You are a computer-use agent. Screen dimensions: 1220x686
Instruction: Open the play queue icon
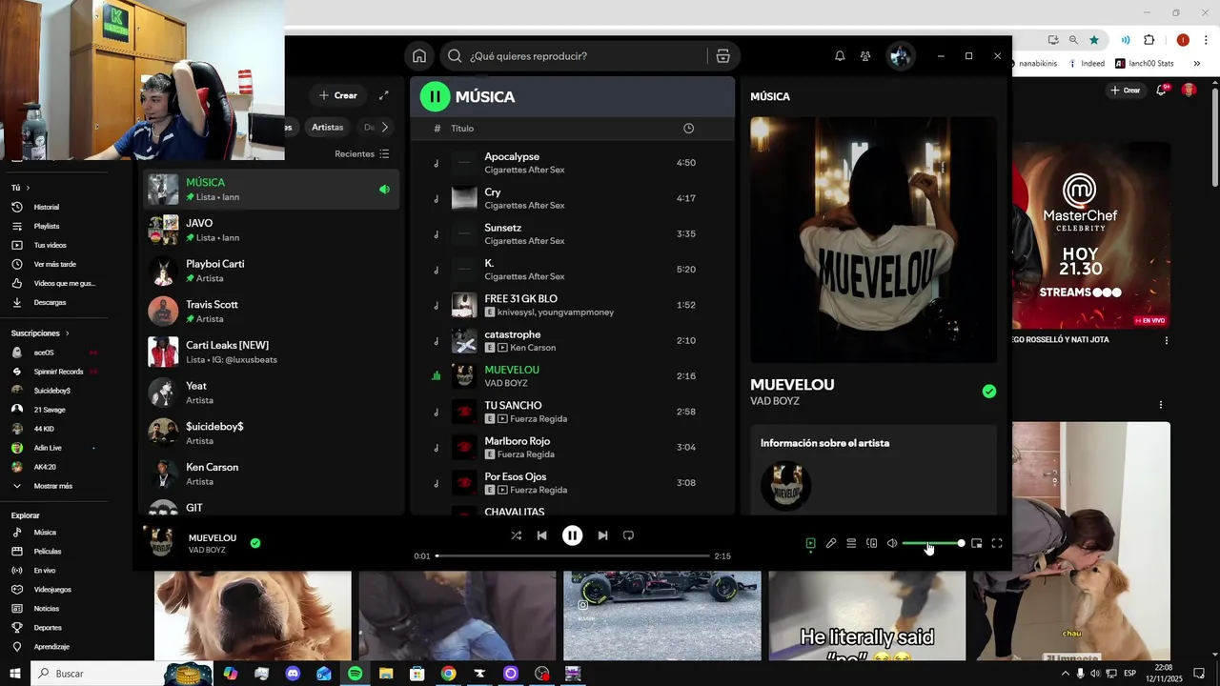[851, 543]
